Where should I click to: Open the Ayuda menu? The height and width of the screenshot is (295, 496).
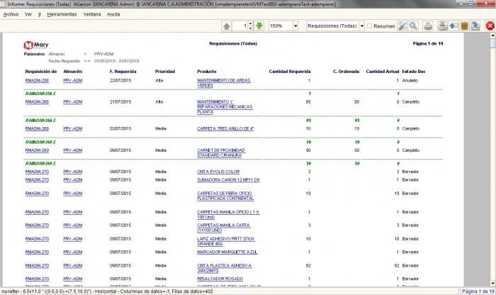coord(113,14)
